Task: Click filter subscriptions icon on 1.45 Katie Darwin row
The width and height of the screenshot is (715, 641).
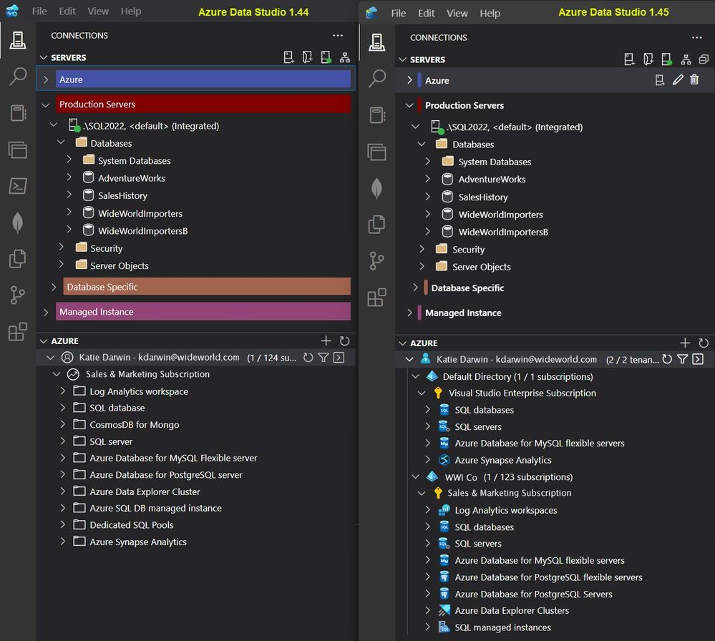Action: click(682, 359)
